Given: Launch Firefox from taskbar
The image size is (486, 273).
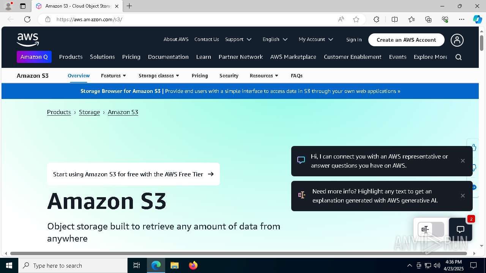Looking at the screenshot, I should pos(193,265).
